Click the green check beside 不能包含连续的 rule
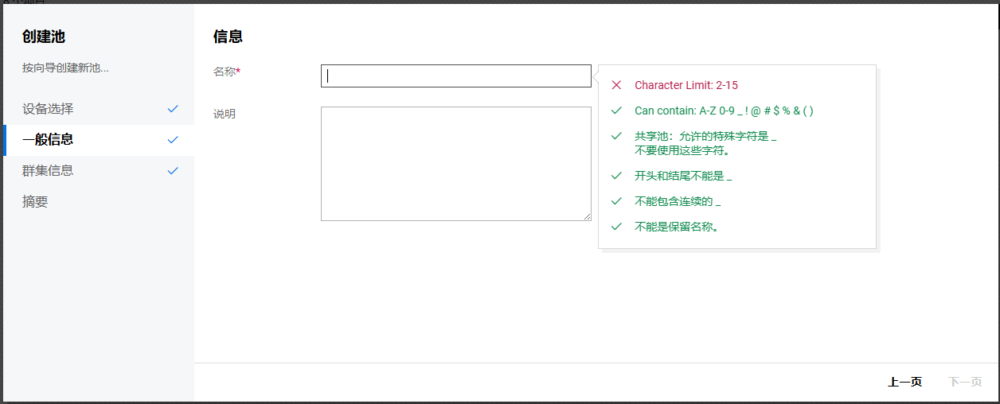This screenshot has height=404, width=1000. click(x=616, y=201)
